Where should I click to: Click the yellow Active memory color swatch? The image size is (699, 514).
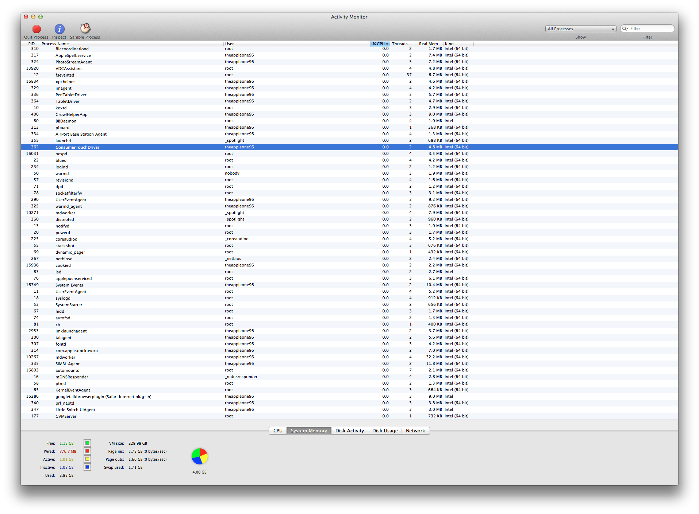(87, 459)
